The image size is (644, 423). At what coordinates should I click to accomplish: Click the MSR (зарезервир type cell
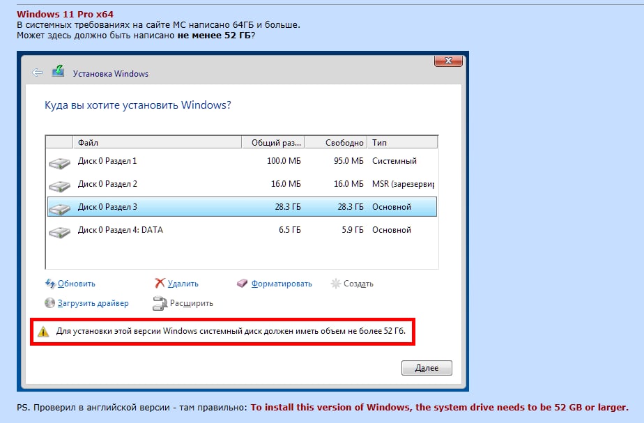pos(403,184)
